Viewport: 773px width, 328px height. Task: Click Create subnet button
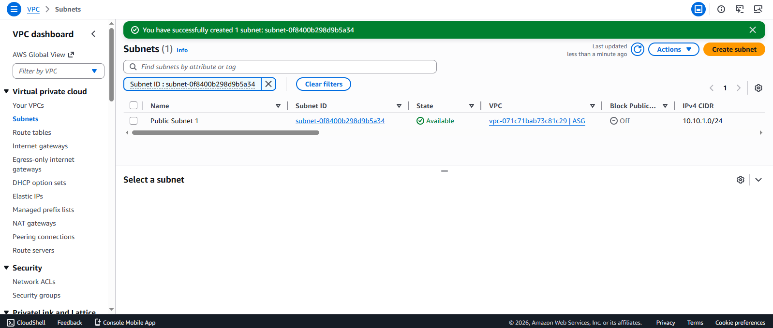(734, 49)
